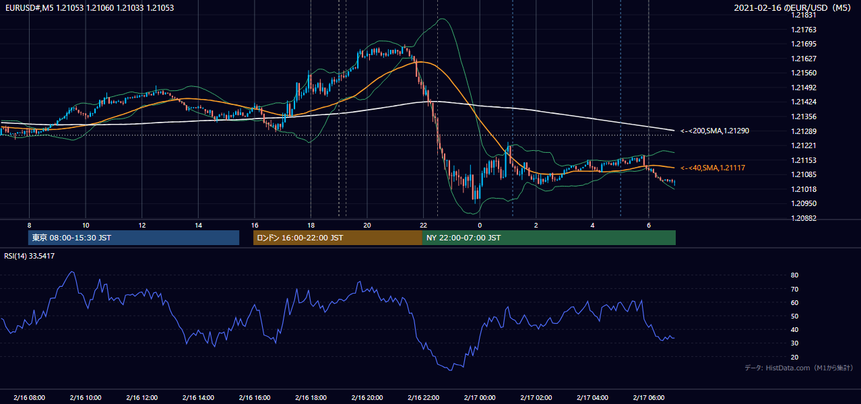Click the RSI 20 level label
This screenshot has width=861, height=404.
(x=795, y=357)
